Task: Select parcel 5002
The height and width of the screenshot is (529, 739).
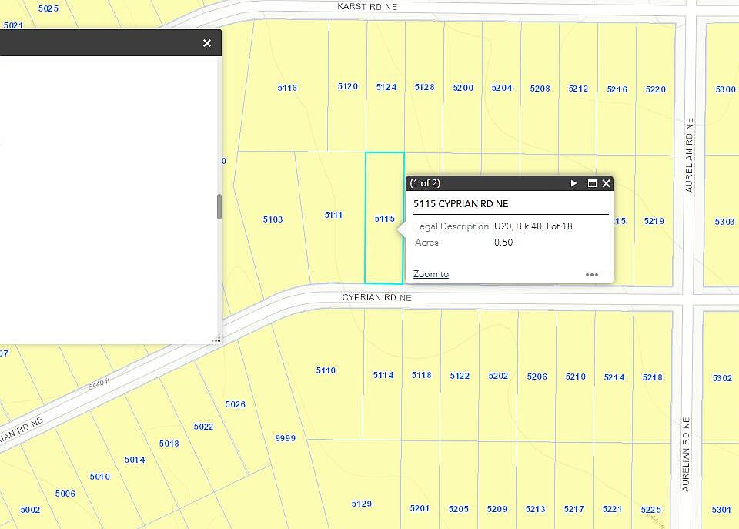Action: (x=30, y=510)
